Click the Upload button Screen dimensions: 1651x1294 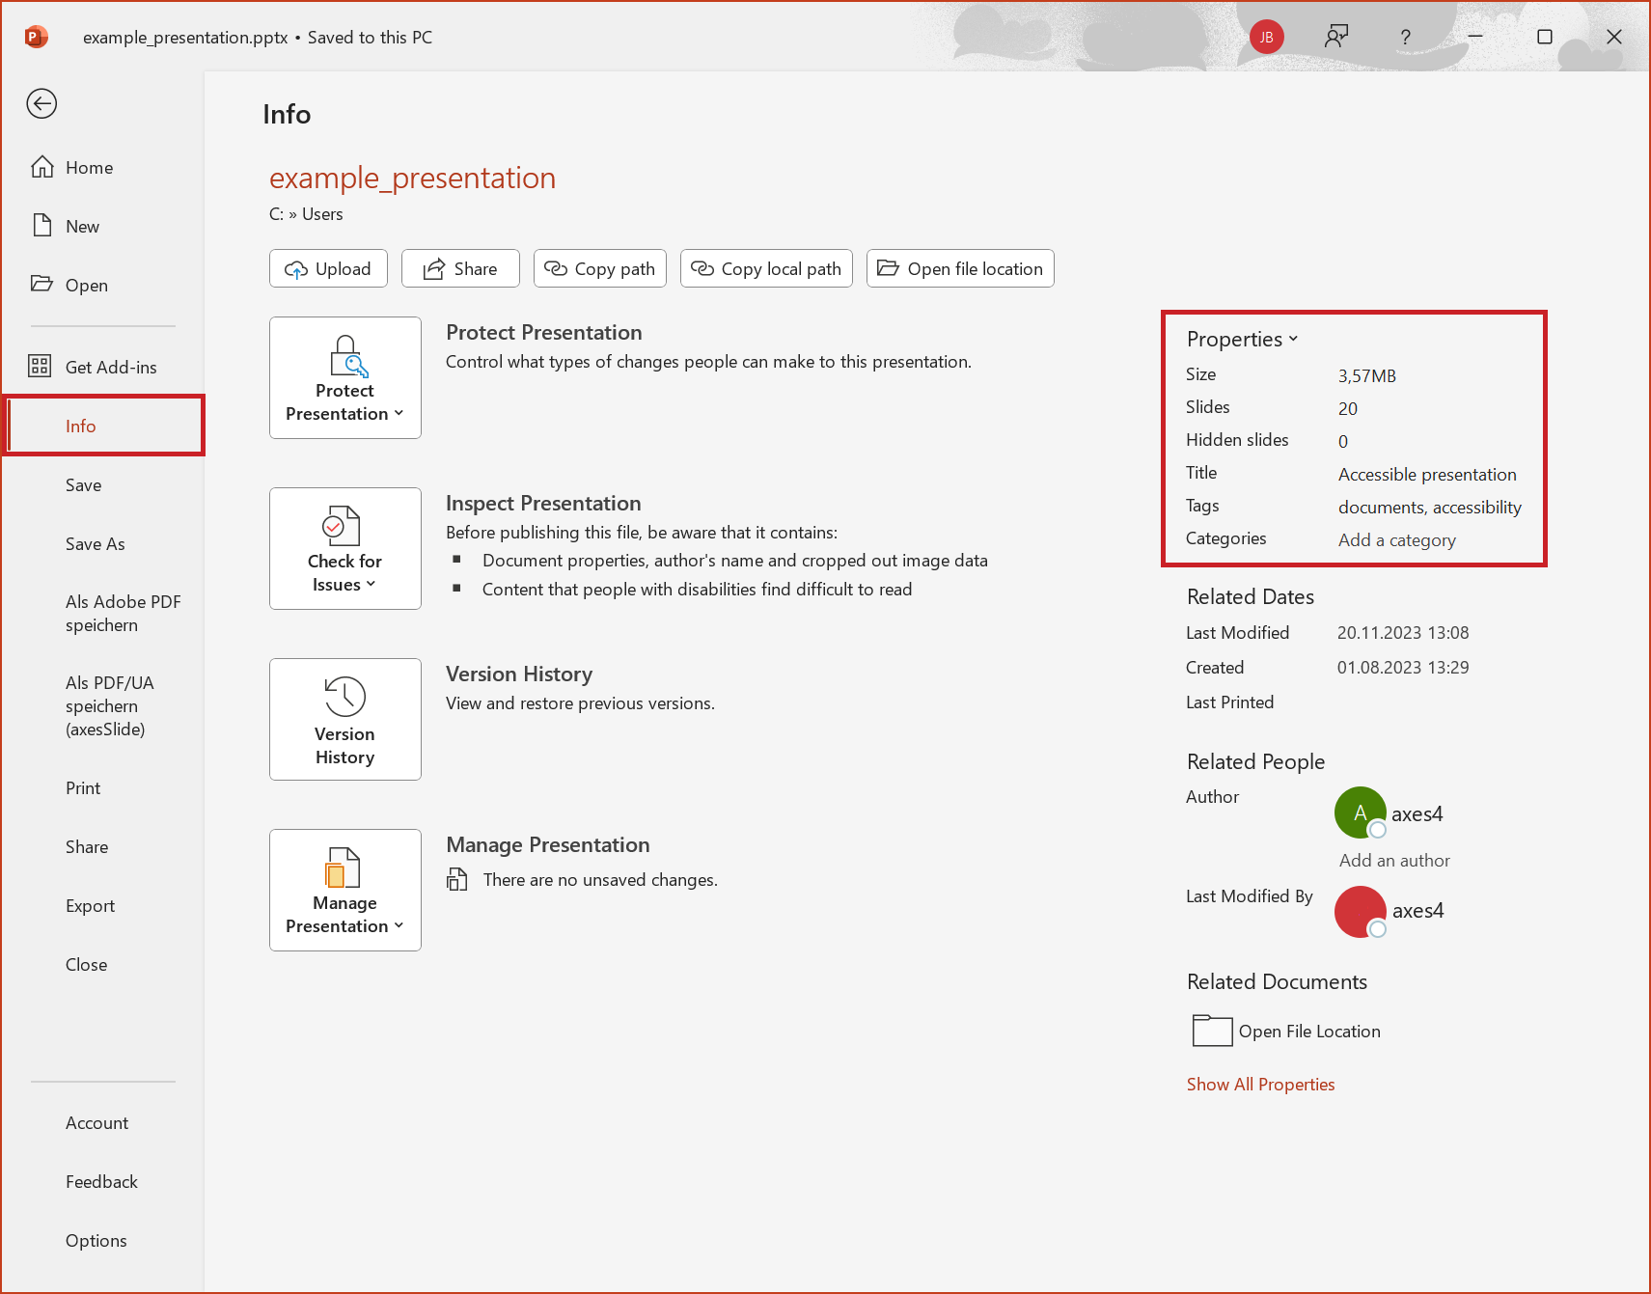328,269
